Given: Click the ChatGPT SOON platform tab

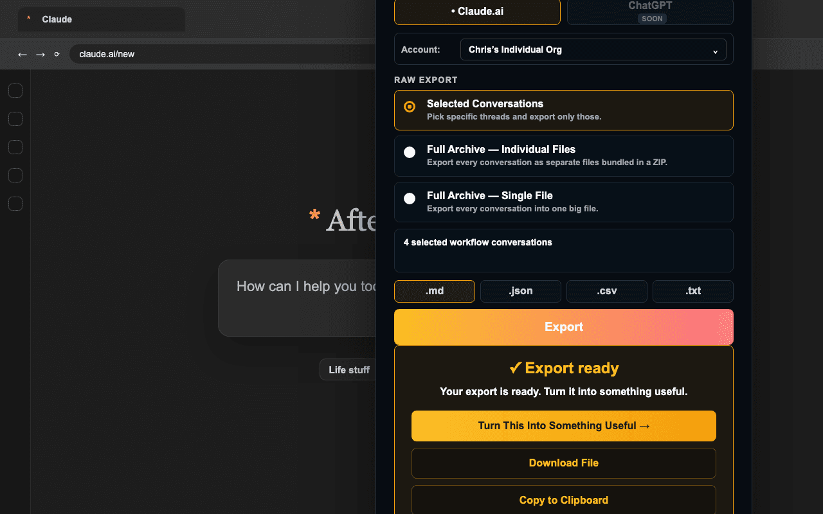Looking at the screenshot, I should (650, 12).
